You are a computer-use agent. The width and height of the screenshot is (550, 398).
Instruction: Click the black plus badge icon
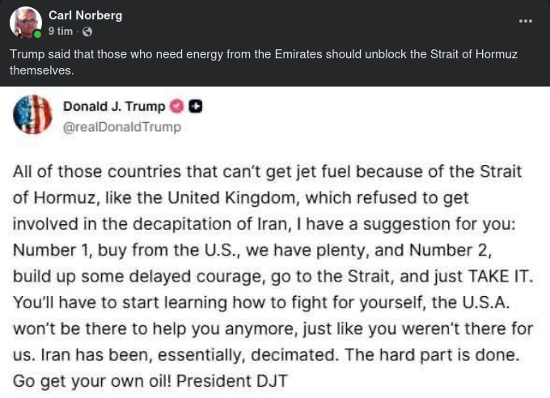pos(195,107)
